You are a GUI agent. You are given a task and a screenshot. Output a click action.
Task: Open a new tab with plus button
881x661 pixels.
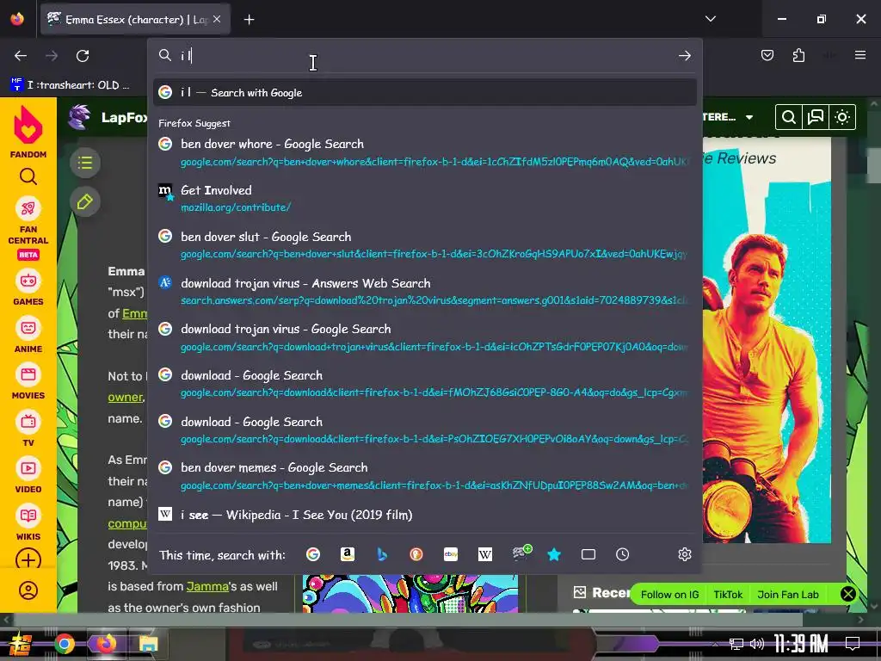[249, 20]
